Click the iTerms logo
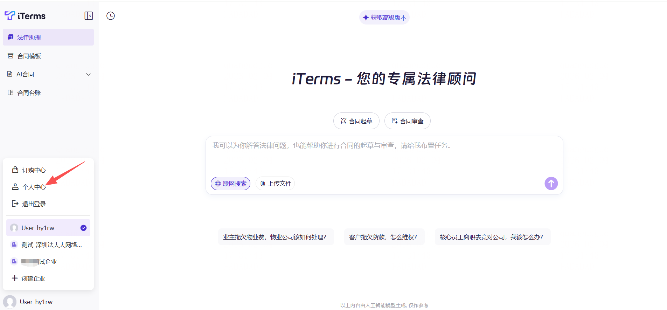Image resolution: width=667 pixels, height=310 pixels. pos(25,16)
